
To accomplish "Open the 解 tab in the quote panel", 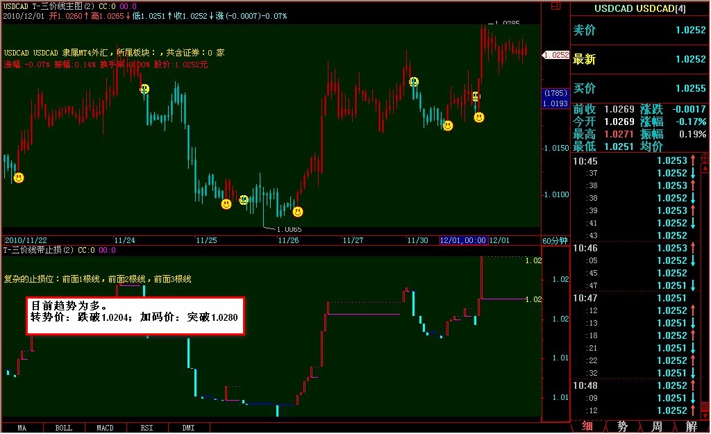I will click(x=691, y=426).
